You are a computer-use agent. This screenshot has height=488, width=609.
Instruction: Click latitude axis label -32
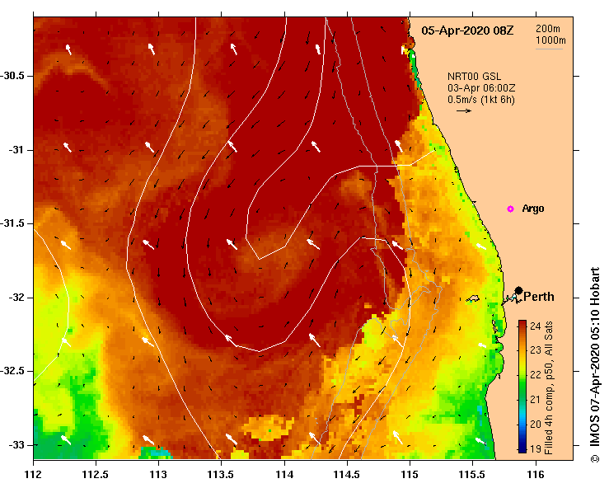click(16, 298)
